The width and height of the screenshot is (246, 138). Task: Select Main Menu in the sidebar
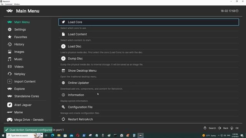(22, 22)
